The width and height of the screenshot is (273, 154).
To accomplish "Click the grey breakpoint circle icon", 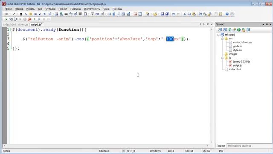I will (25, 19).
